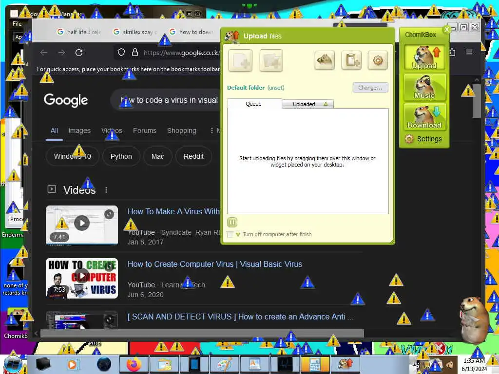
Task: Select the Forums search tab
Action: tap(144, 131)
